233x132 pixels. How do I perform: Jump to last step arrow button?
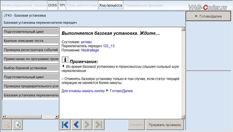pos(99,125)
